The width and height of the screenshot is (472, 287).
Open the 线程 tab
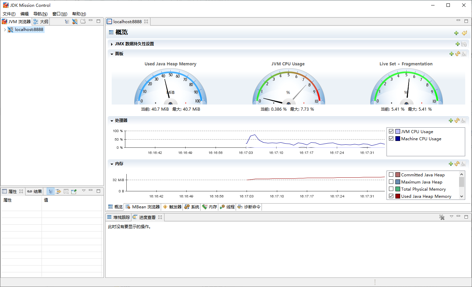pyautogui.click(x=227, y=207)
